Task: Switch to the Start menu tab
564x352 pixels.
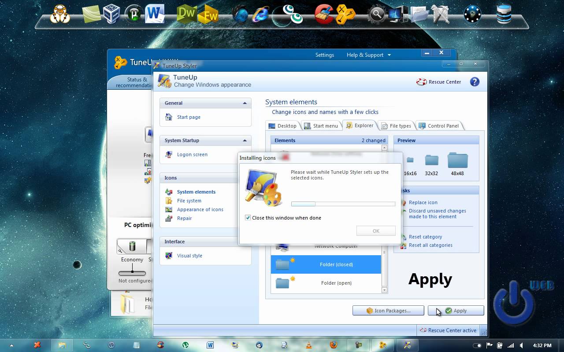Action: [321, 126]
